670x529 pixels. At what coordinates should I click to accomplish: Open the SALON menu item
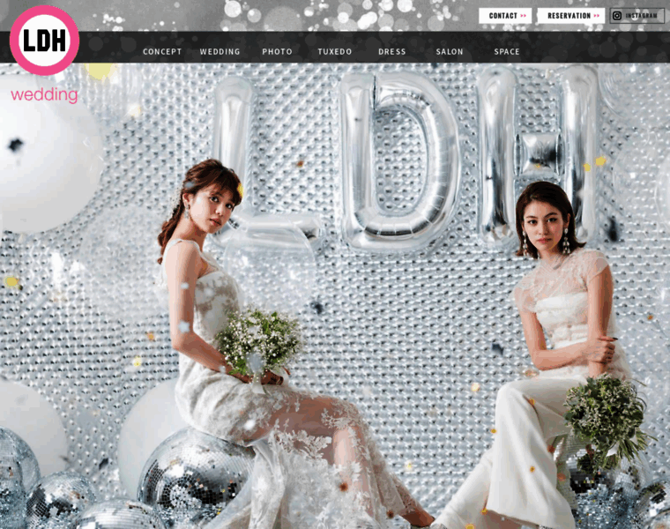tap(450, 52)
